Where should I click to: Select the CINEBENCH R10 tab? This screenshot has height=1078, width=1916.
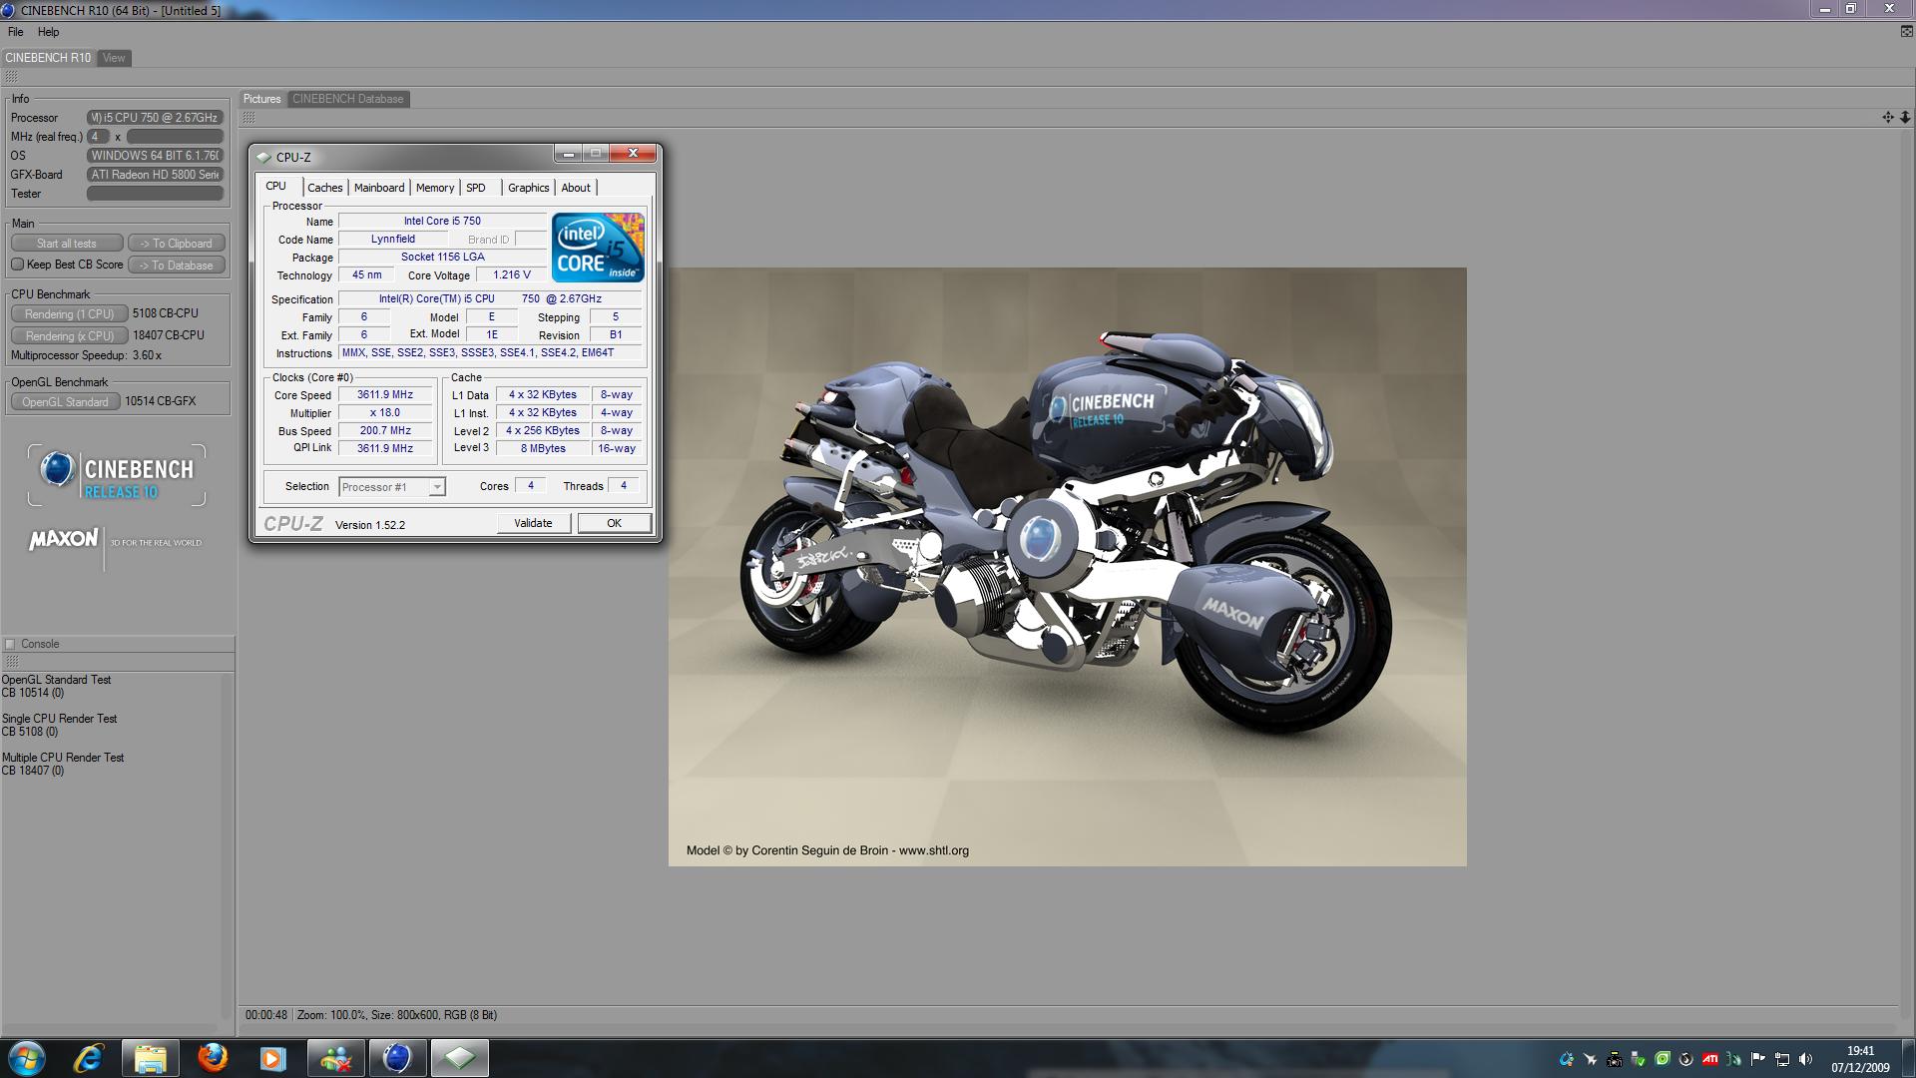pos(48,58)
